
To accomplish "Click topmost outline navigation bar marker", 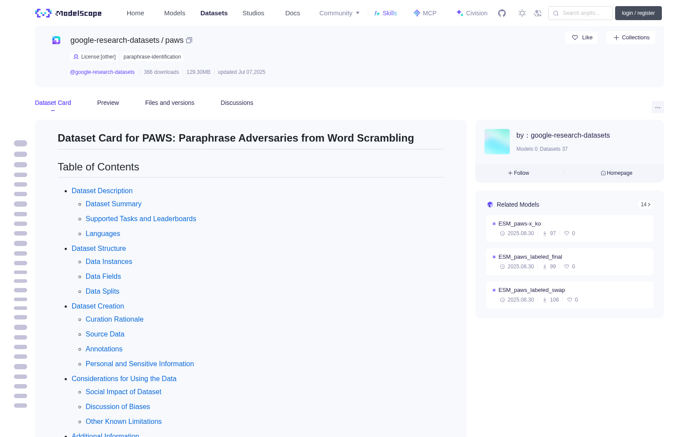I will (x=21, y=143).
